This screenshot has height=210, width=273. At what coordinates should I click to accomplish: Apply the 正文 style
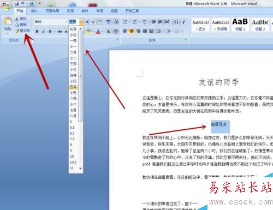200,25
